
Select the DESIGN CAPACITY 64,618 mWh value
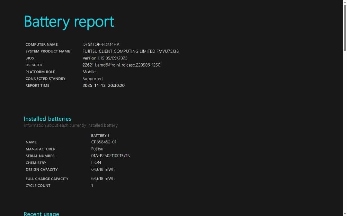tap(103, 169)
